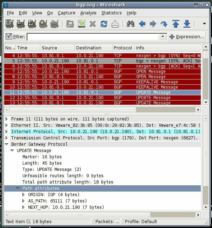Viewport: 212px width, 228px height.
Task: Click the display filter input field
Action: click(x=93, y=37)
